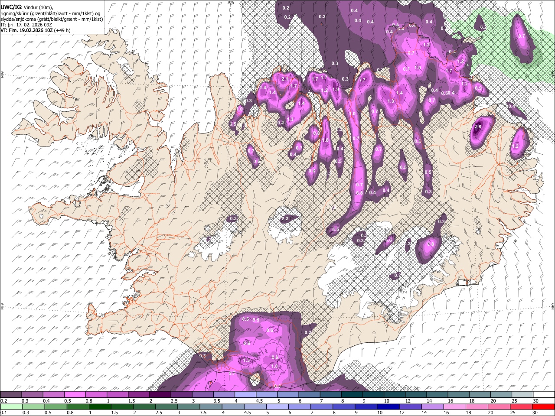Select the light grey snow swatch from 25 to 30
The image size is (555, 416).
click(522, 394)
